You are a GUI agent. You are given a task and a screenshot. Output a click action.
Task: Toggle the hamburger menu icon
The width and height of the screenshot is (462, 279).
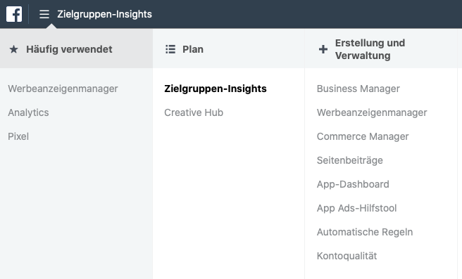44,14
